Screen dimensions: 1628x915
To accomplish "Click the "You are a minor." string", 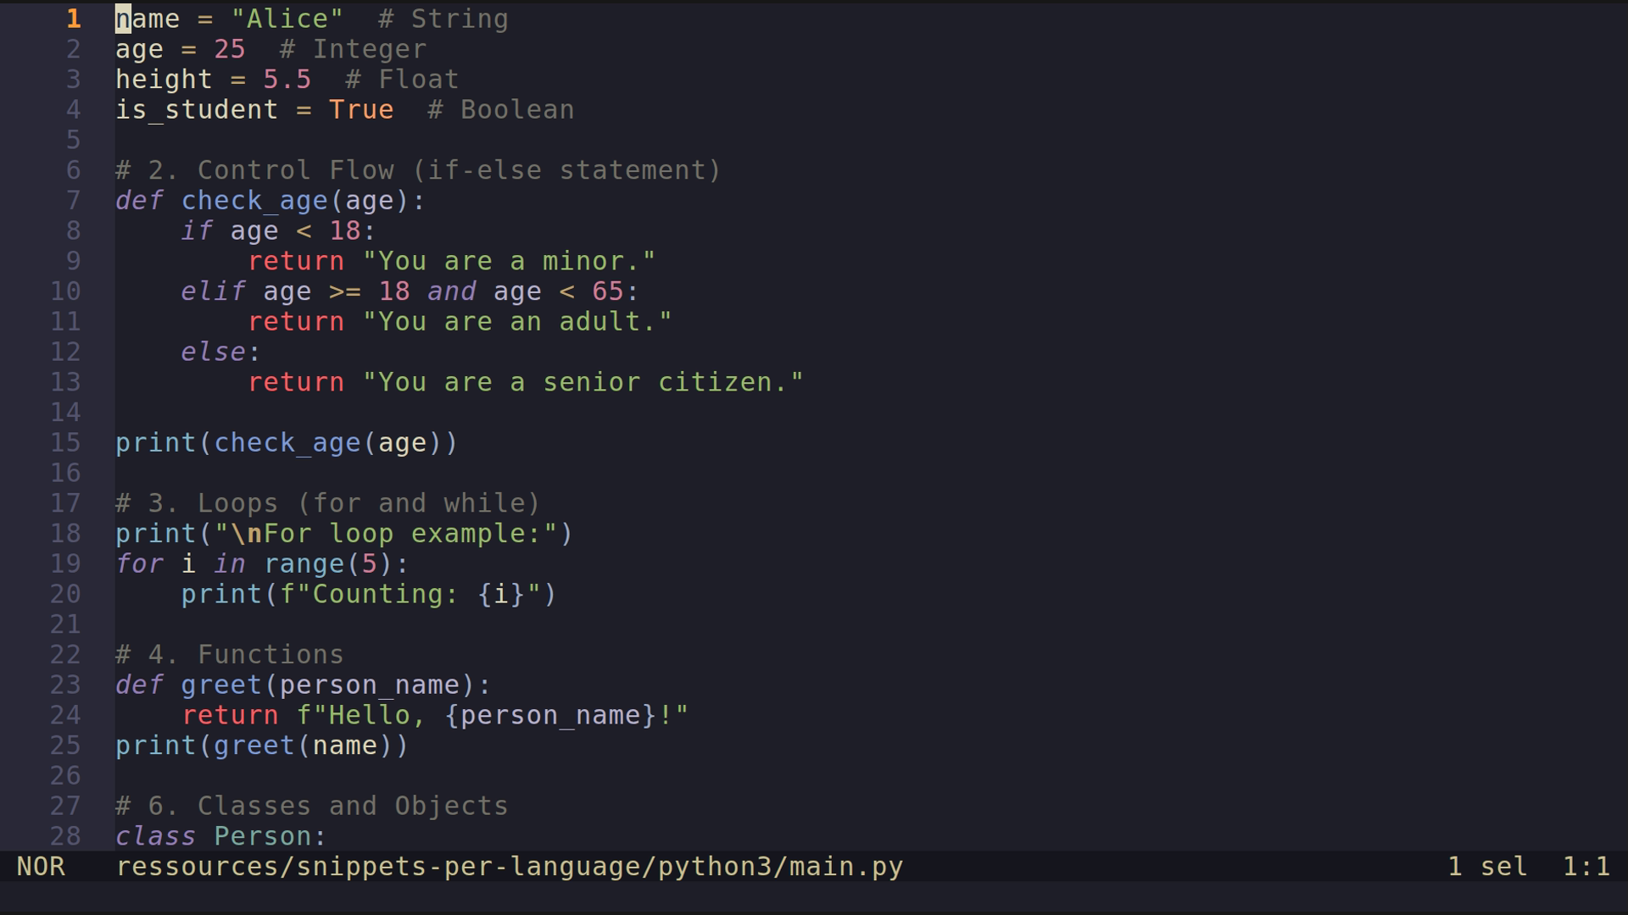I will [x=509, y=261].
